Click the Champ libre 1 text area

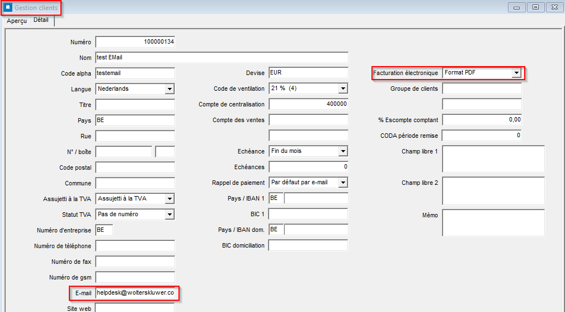(x=493, y=159)
